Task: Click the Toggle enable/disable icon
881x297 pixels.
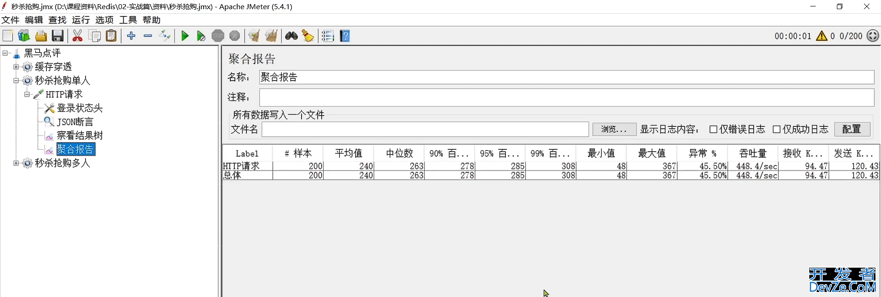Action: click(x=165, y=36)
